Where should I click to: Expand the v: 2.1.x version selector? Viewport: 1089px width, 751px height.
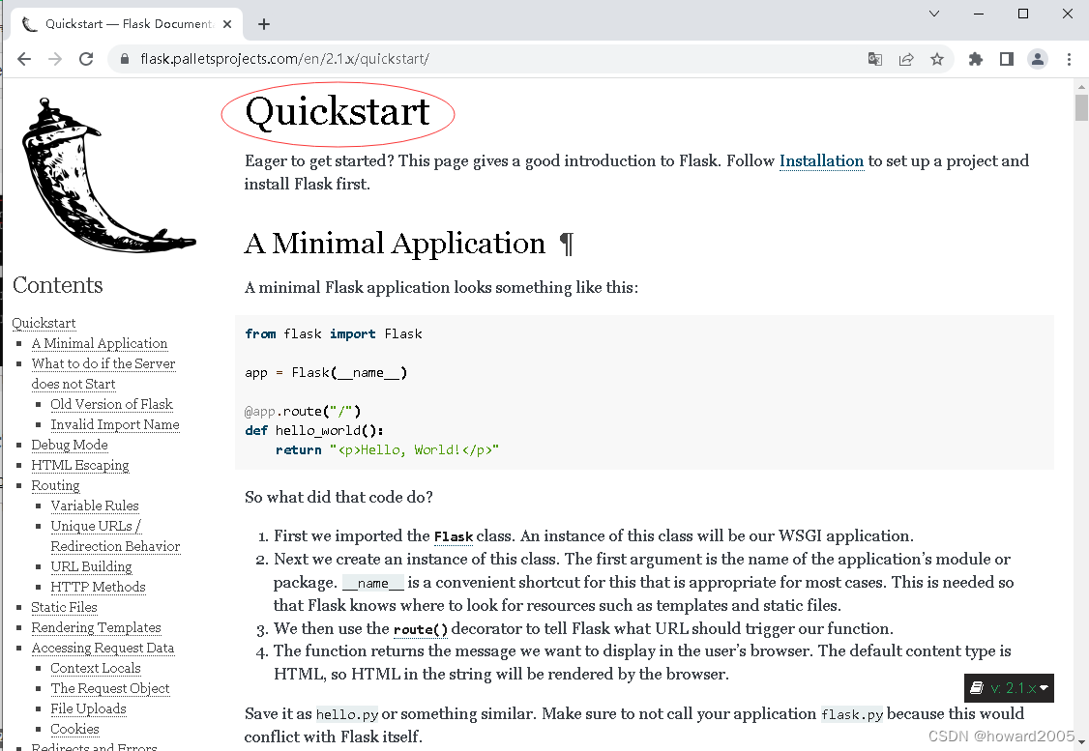tap(1009, 688)
